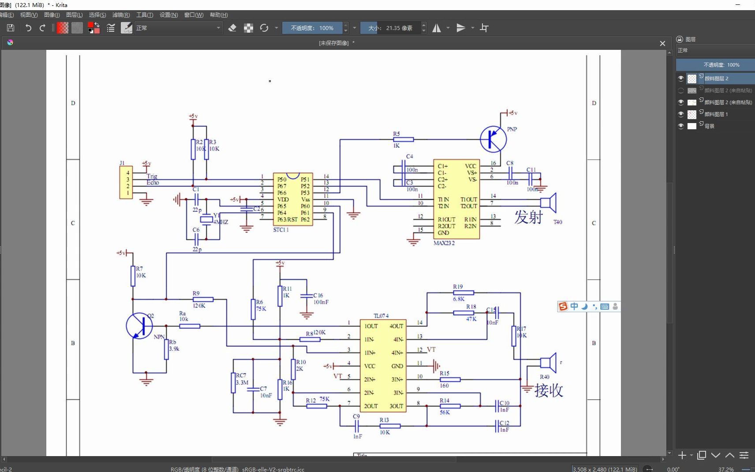755x472 pixels.
Task: Close the unsaved image tab
Action: [x=662, y=43]
